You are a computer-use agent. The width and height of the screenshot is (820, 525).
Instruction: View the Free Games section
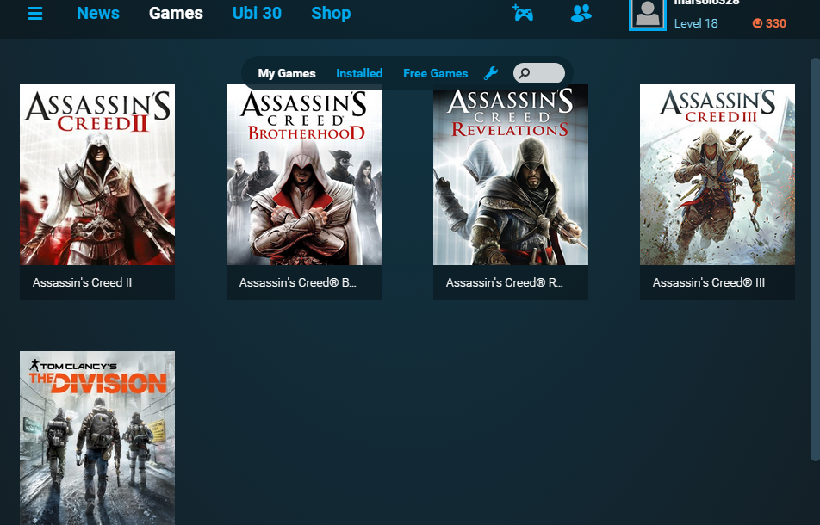pyautogui.click(x=436, y=74)
